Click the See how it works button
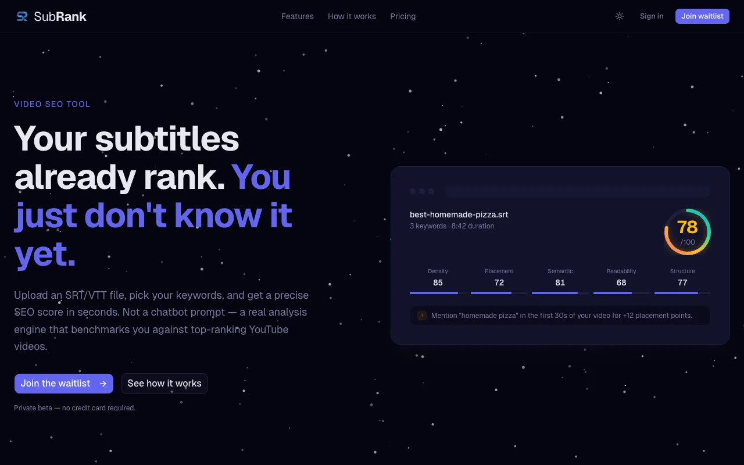Viewport: 744px width, 465px height. point(164,384)
